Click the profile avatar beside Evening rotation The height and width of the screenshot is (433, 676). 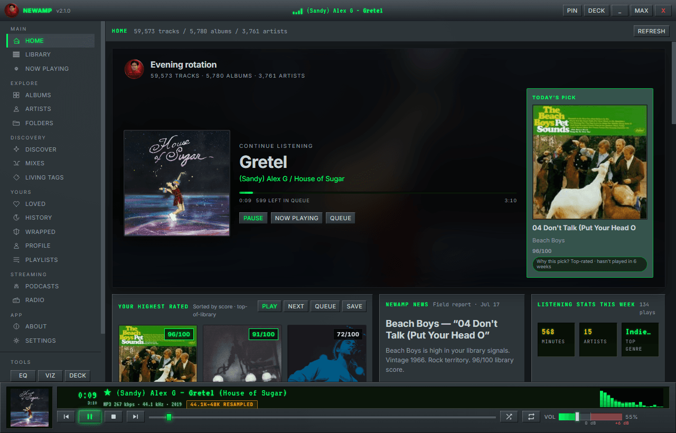click(134, 69)
